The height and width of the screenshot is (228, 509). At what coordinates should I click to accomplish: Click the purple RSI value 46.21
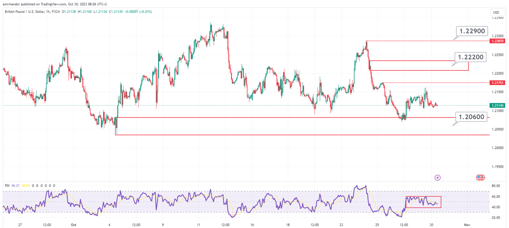coord(15,185)
